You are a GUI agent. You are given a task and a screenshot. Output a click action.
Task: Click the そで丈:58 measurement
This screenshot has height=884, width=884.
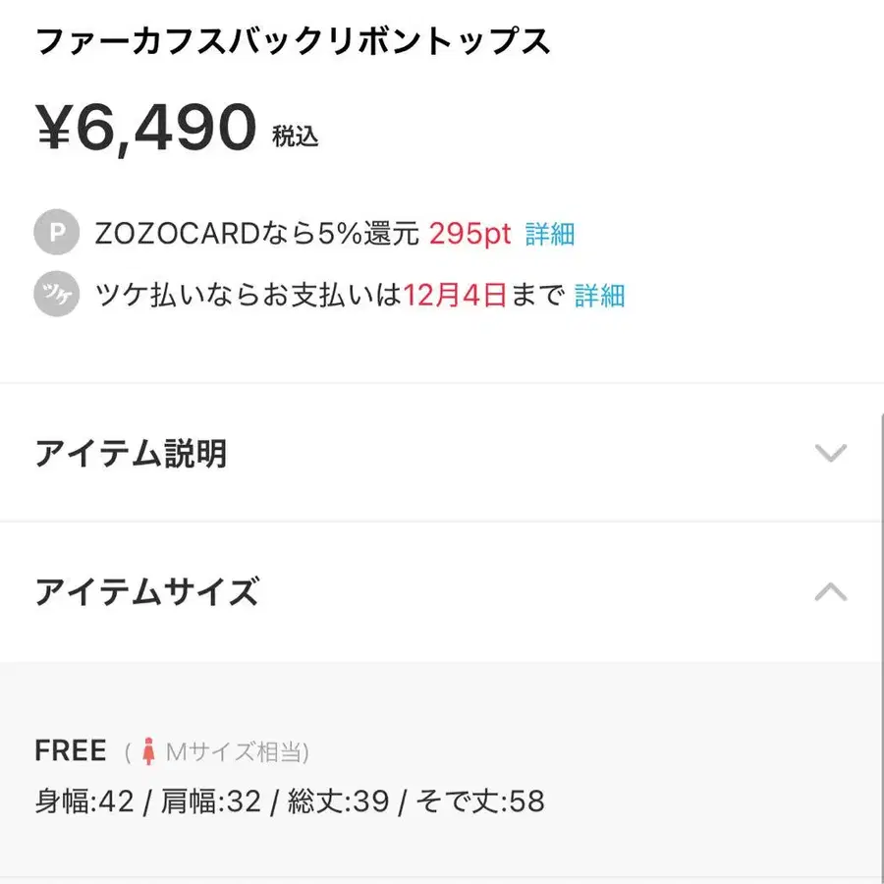481,801
